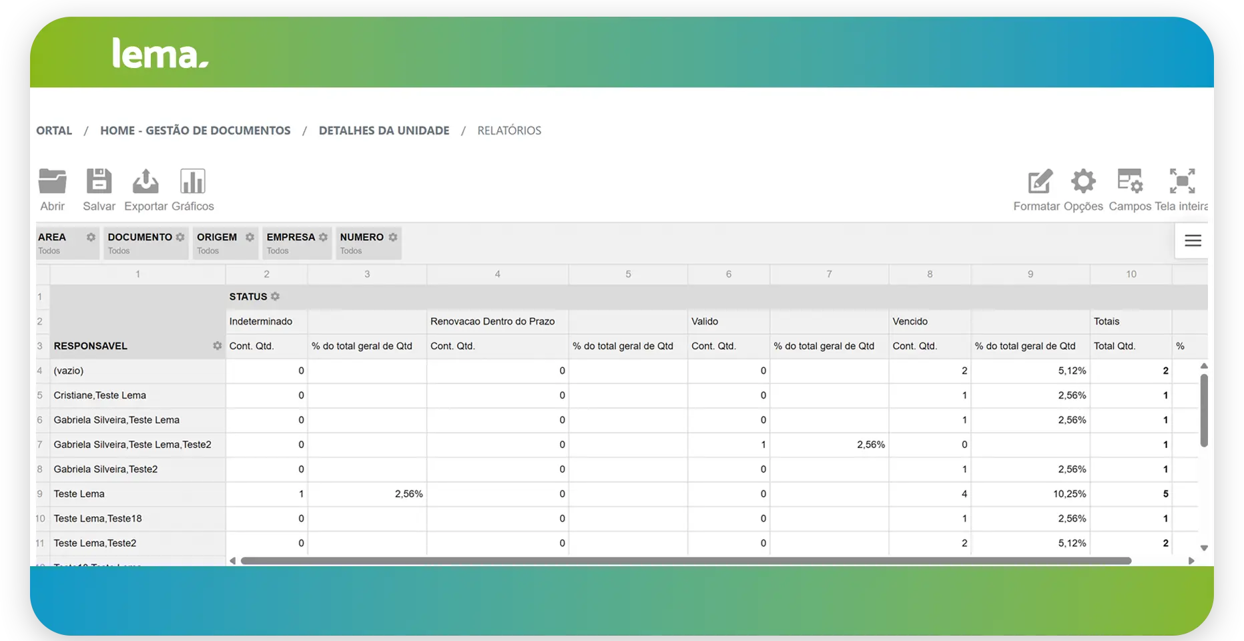
Task: Open the DOCUMENTO filter gear
Action: point(180,237)
